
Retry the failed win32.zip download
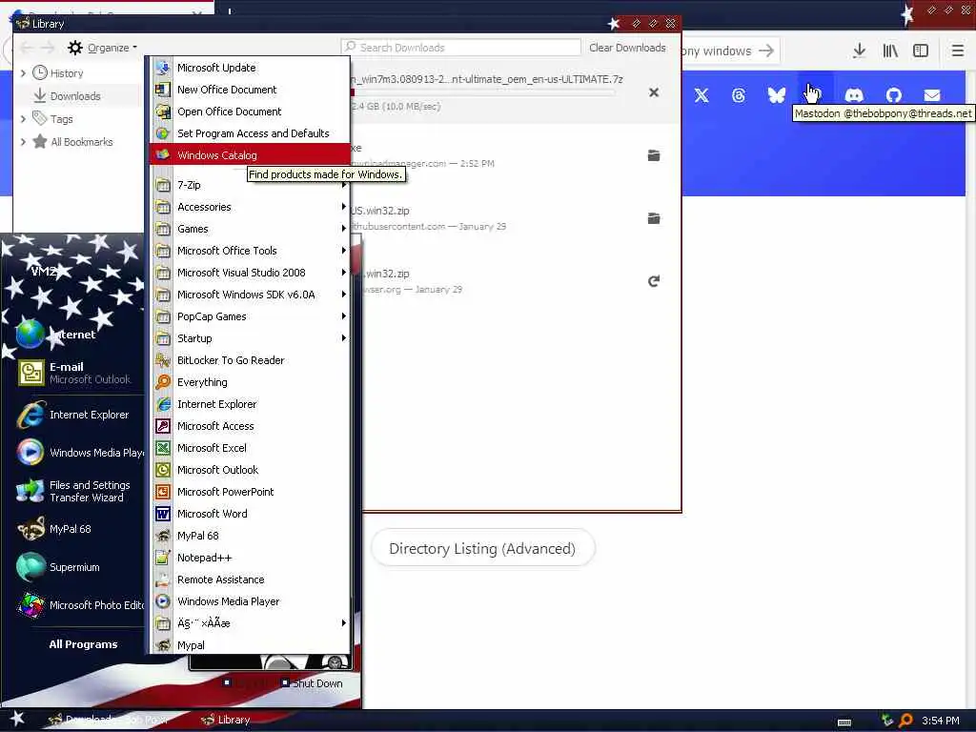(654, 281)
